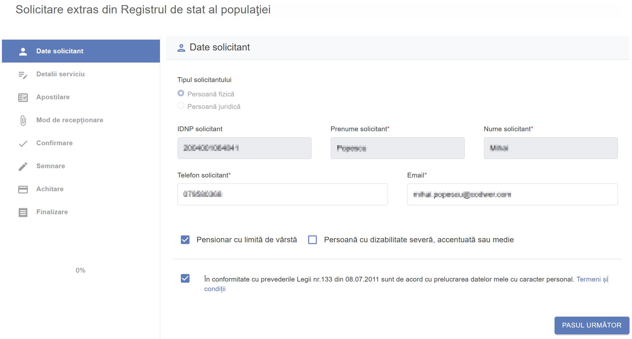Click the Nume solicitant field
This screenshot has height=339, width=632.
(551, 148)
